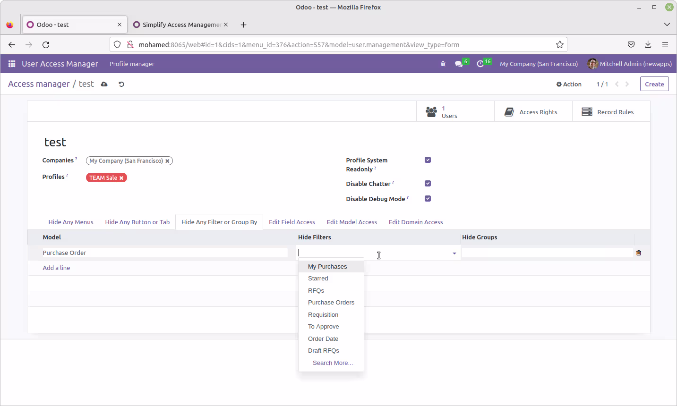Click the insecure connection lock icon
The height and width of the screenshot is (406, 677).
click(x=130, y=44)
